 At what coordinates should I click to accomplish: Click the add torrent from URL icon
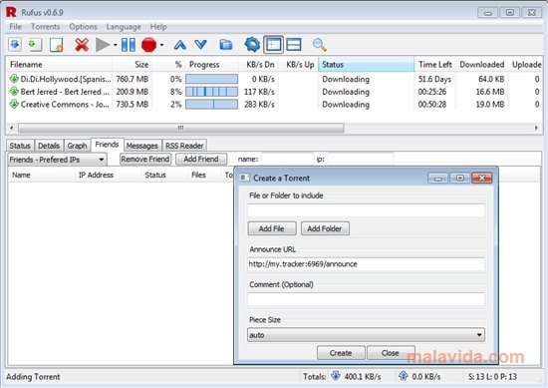(35, 45)
